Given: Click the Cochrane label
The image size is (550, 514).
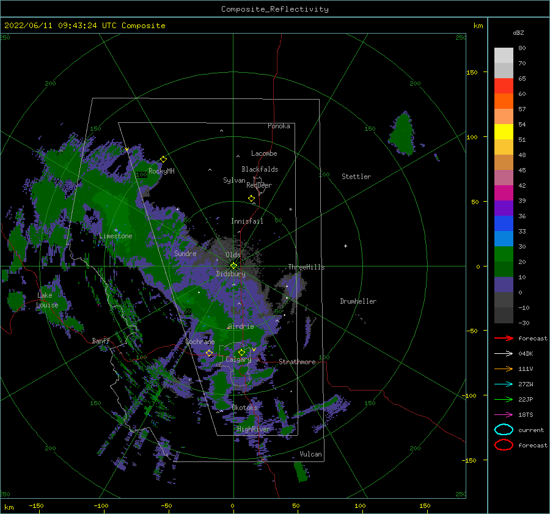Looking at the screenshot, I should click(x=200, y=342).
